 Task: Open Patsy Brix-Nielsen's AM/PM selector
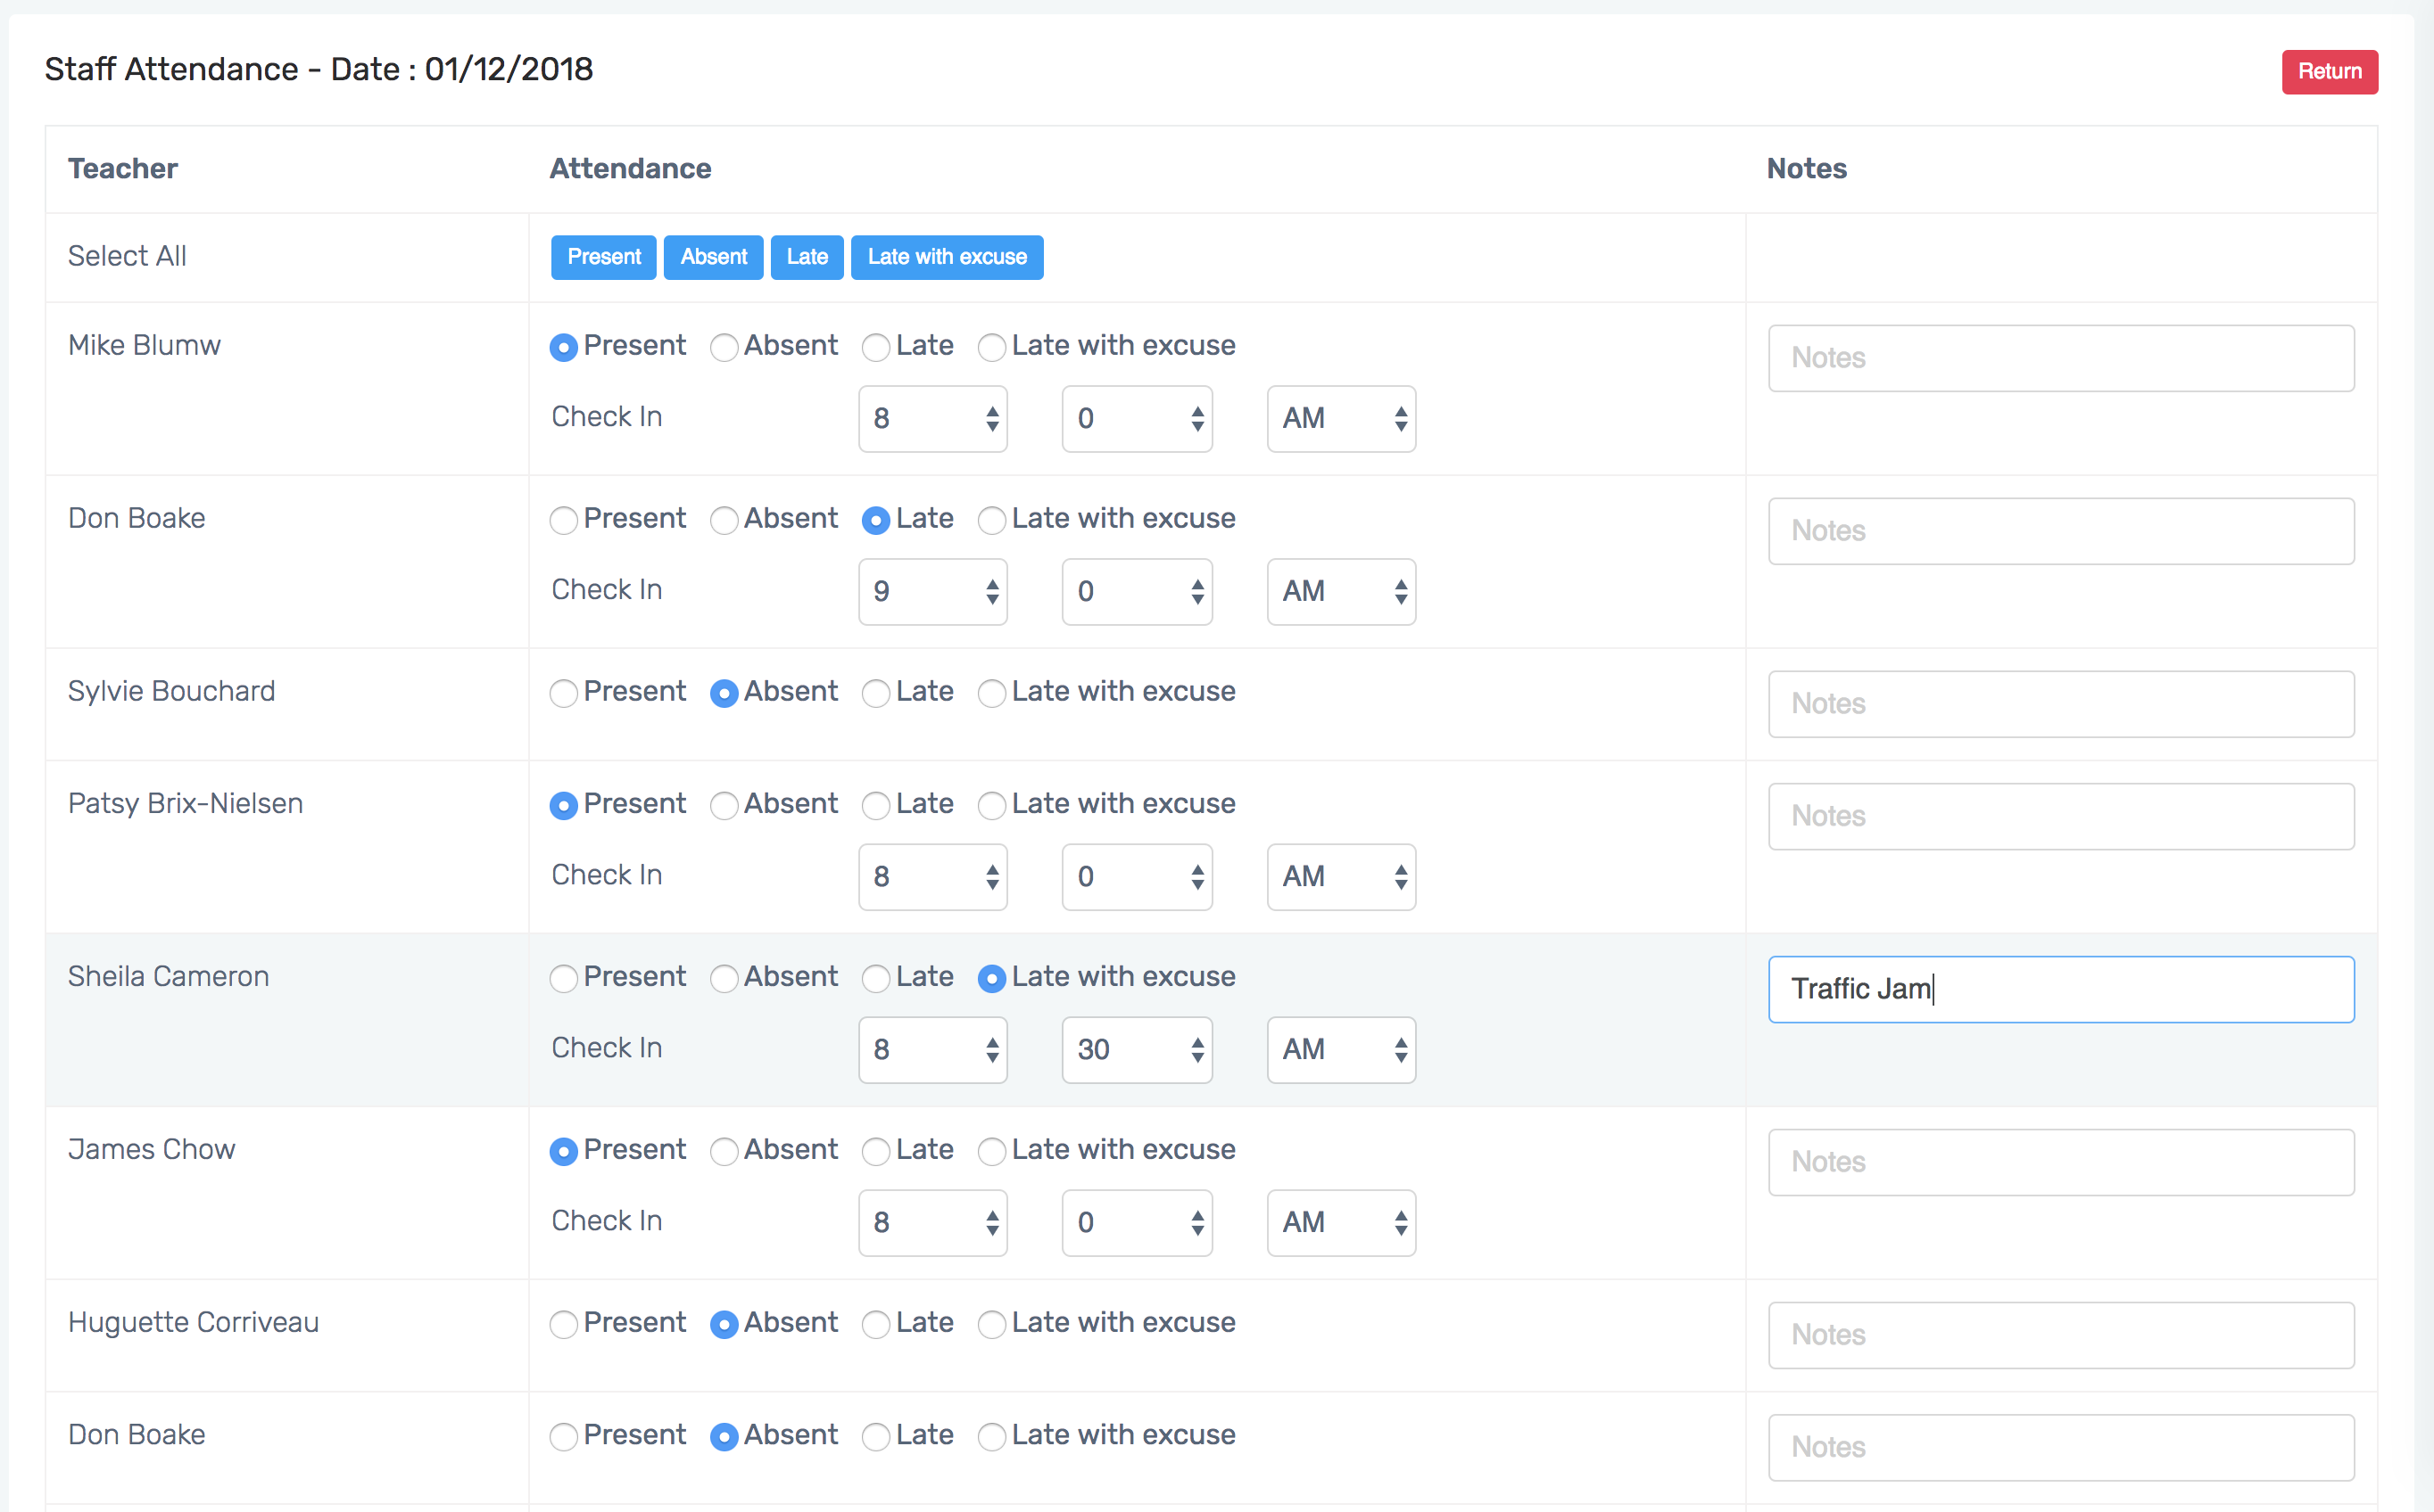point(1340,877)
